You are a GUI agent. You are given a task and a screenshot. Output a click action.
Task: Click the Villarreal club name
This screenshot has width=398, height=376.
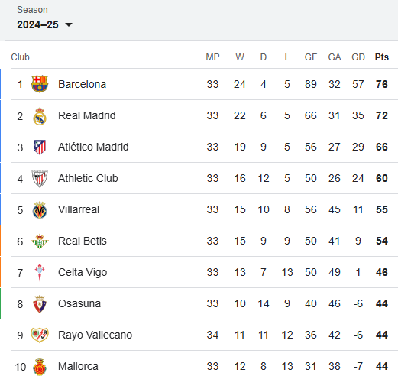[x=79, y=209]
